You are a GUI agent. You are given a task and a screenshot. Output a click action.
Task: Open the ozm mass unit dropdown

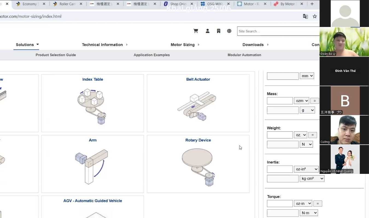301,101
